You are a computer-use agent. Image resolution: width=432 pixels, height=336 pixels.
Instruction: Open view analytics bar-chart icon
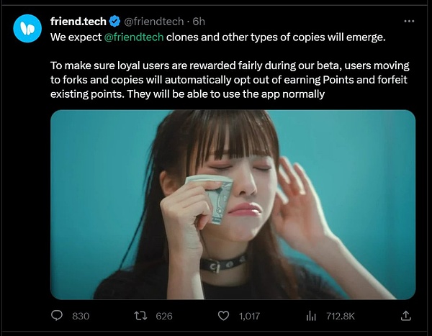click(312, 315)
